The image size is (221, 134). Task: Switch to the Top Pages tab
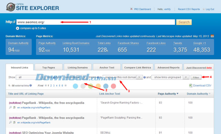[48, 67]
